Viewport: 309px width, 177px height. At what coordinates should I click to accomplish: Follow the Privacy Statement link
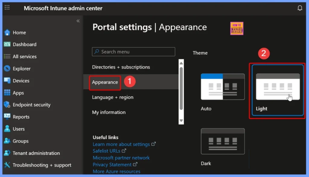112,165
